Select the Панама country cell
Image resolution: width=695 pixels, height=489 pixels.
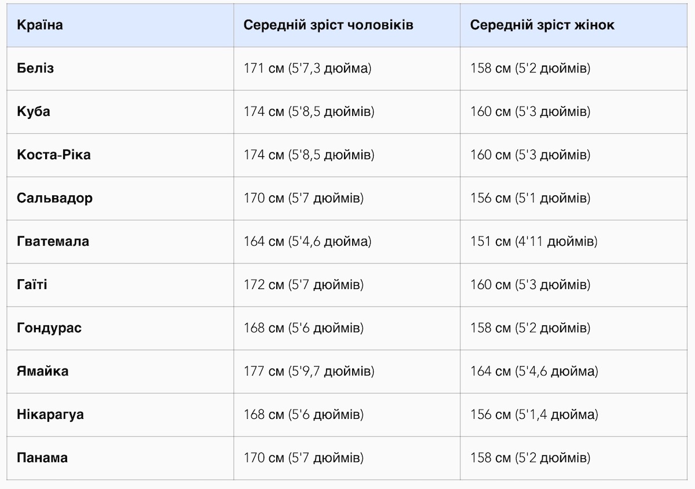pos(42,458)
